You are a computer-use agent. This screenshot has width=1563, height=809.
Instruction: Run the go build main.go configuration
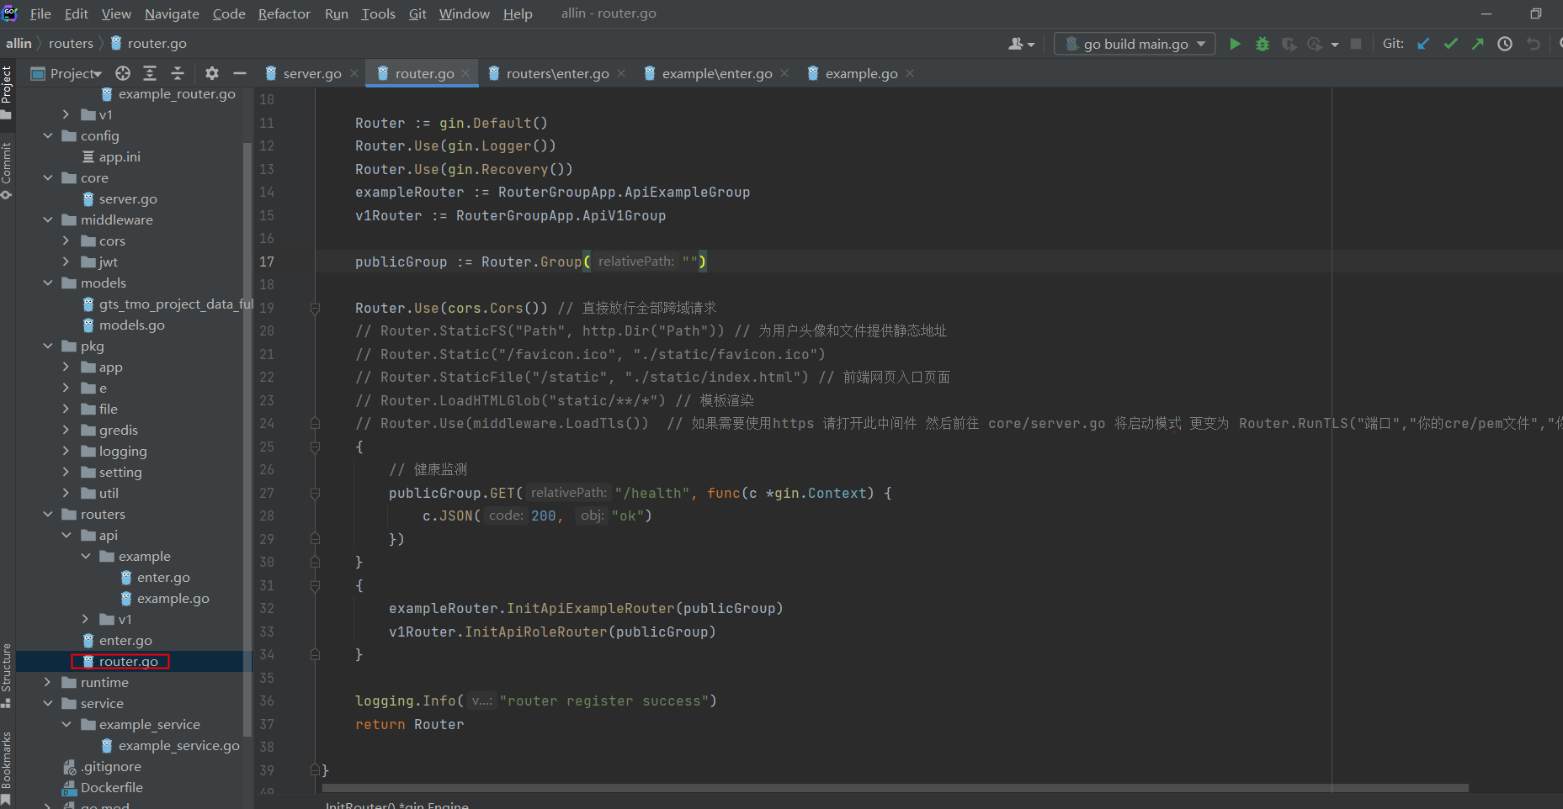coord(1235,44)
